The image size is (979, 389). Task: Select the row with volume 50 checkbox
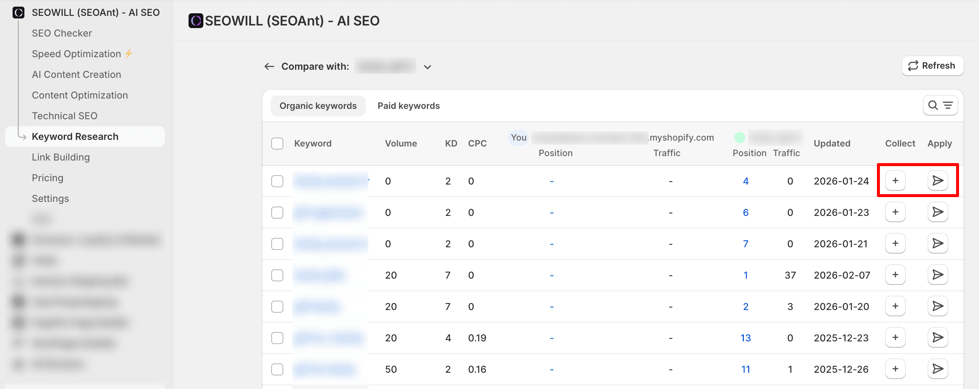coord(277,369)
